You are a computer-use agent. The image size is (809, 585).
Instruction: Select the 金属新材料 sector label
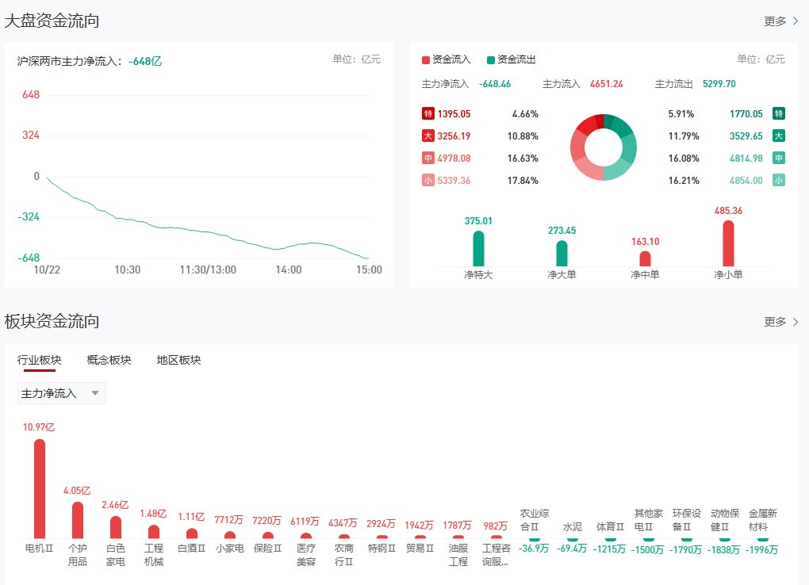pos(762,520)
